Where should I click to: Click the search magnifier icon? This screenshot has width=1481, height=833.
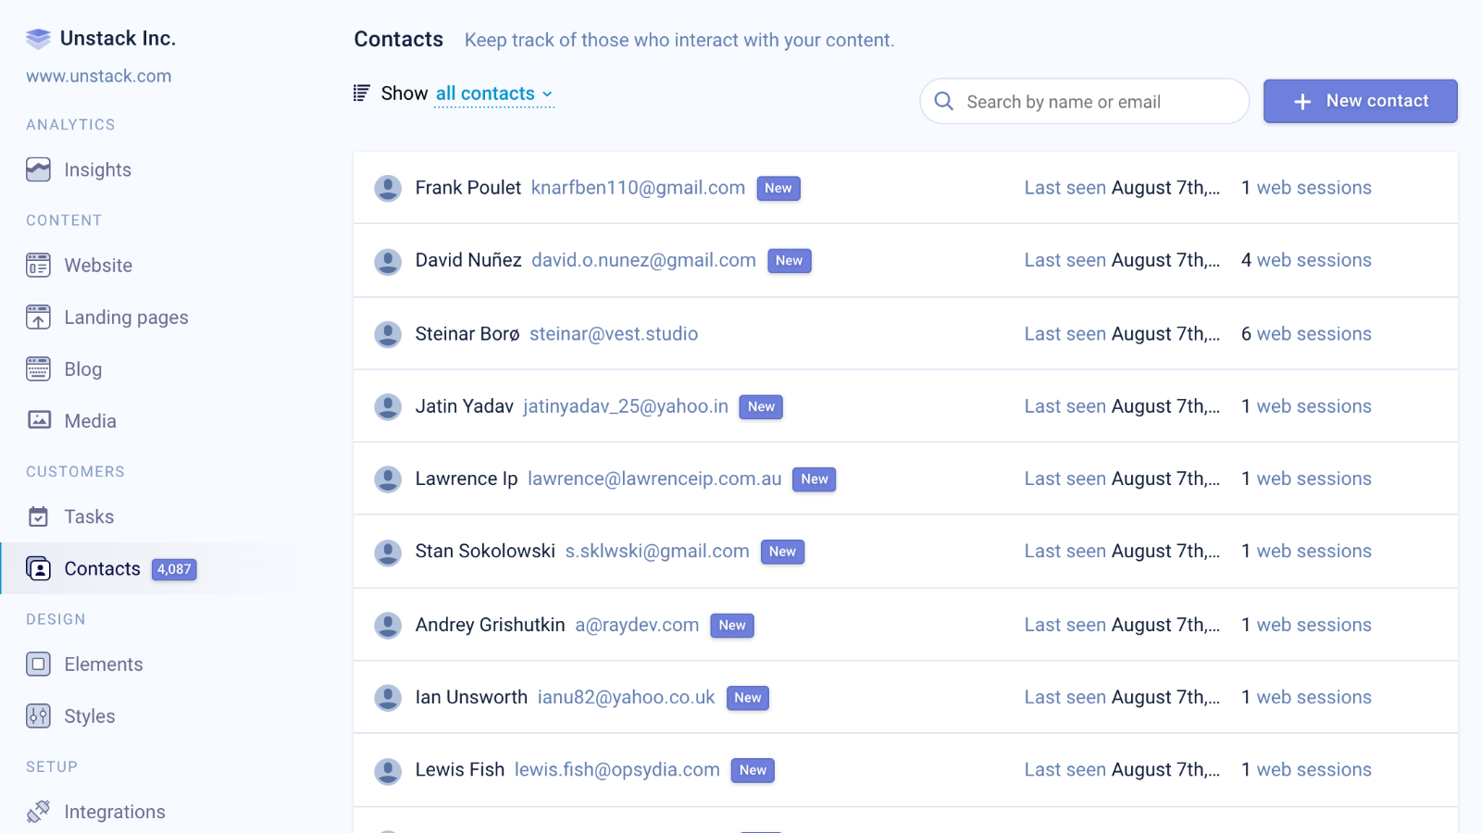pos(943,102)
